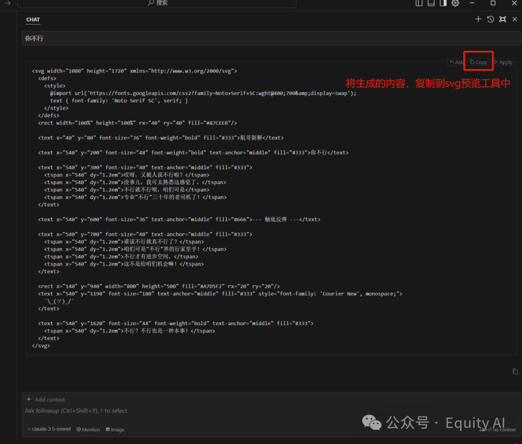The image size is (522, 444).
Task: Click the rect line with fill #A7D5F2
Action: click(159, 286)
